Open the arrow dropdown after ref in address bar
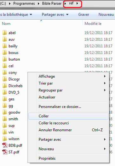Viewport: 115px width, 166px height. tap(77, 3)
